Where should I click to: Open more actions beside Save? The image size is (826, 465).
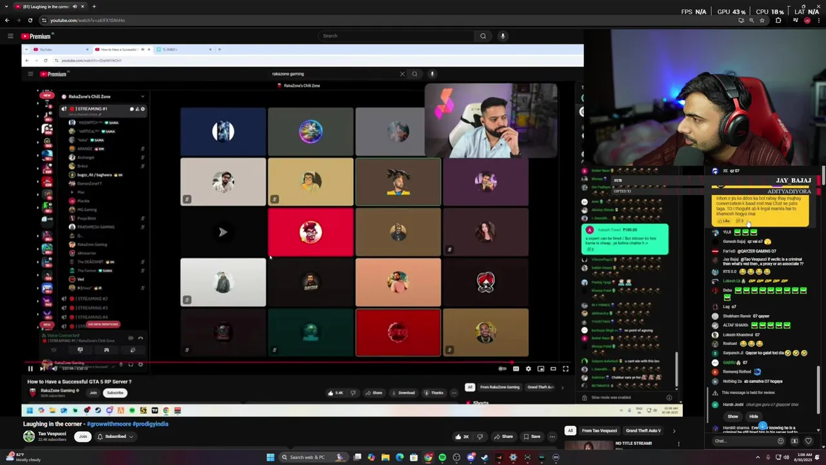click(x=552, y=437)
